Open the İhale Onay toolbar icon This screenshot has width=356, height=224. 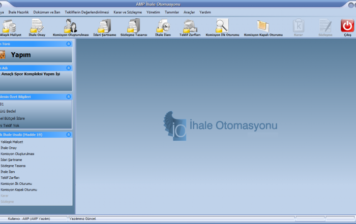(x=37, y=26)
